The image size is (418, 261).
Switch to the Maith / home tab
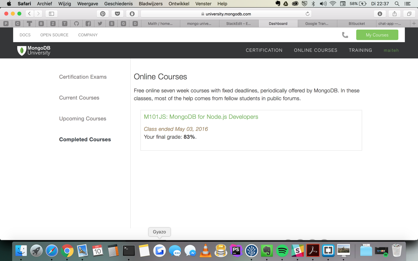(160, 23)
